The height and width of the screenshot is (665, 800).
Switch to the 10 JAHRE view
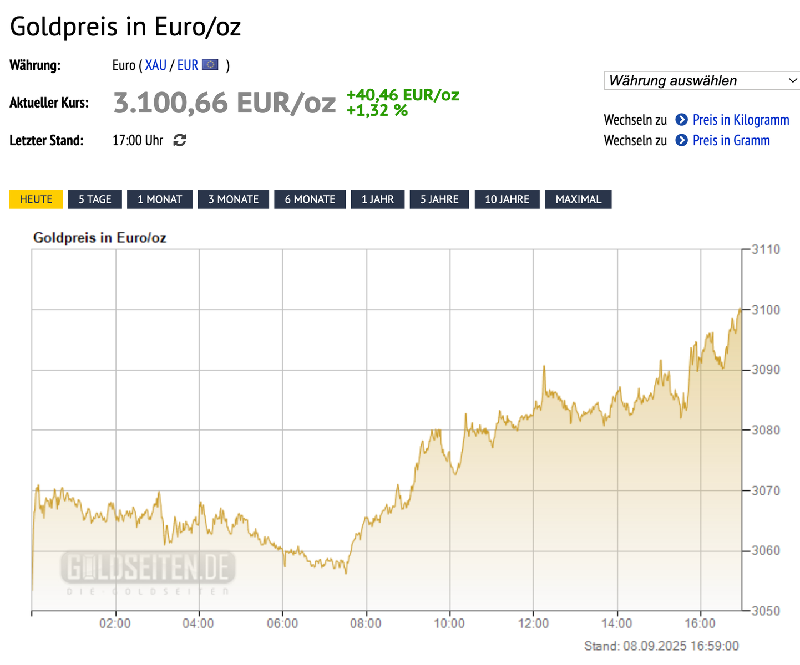[x=507, y=199]
